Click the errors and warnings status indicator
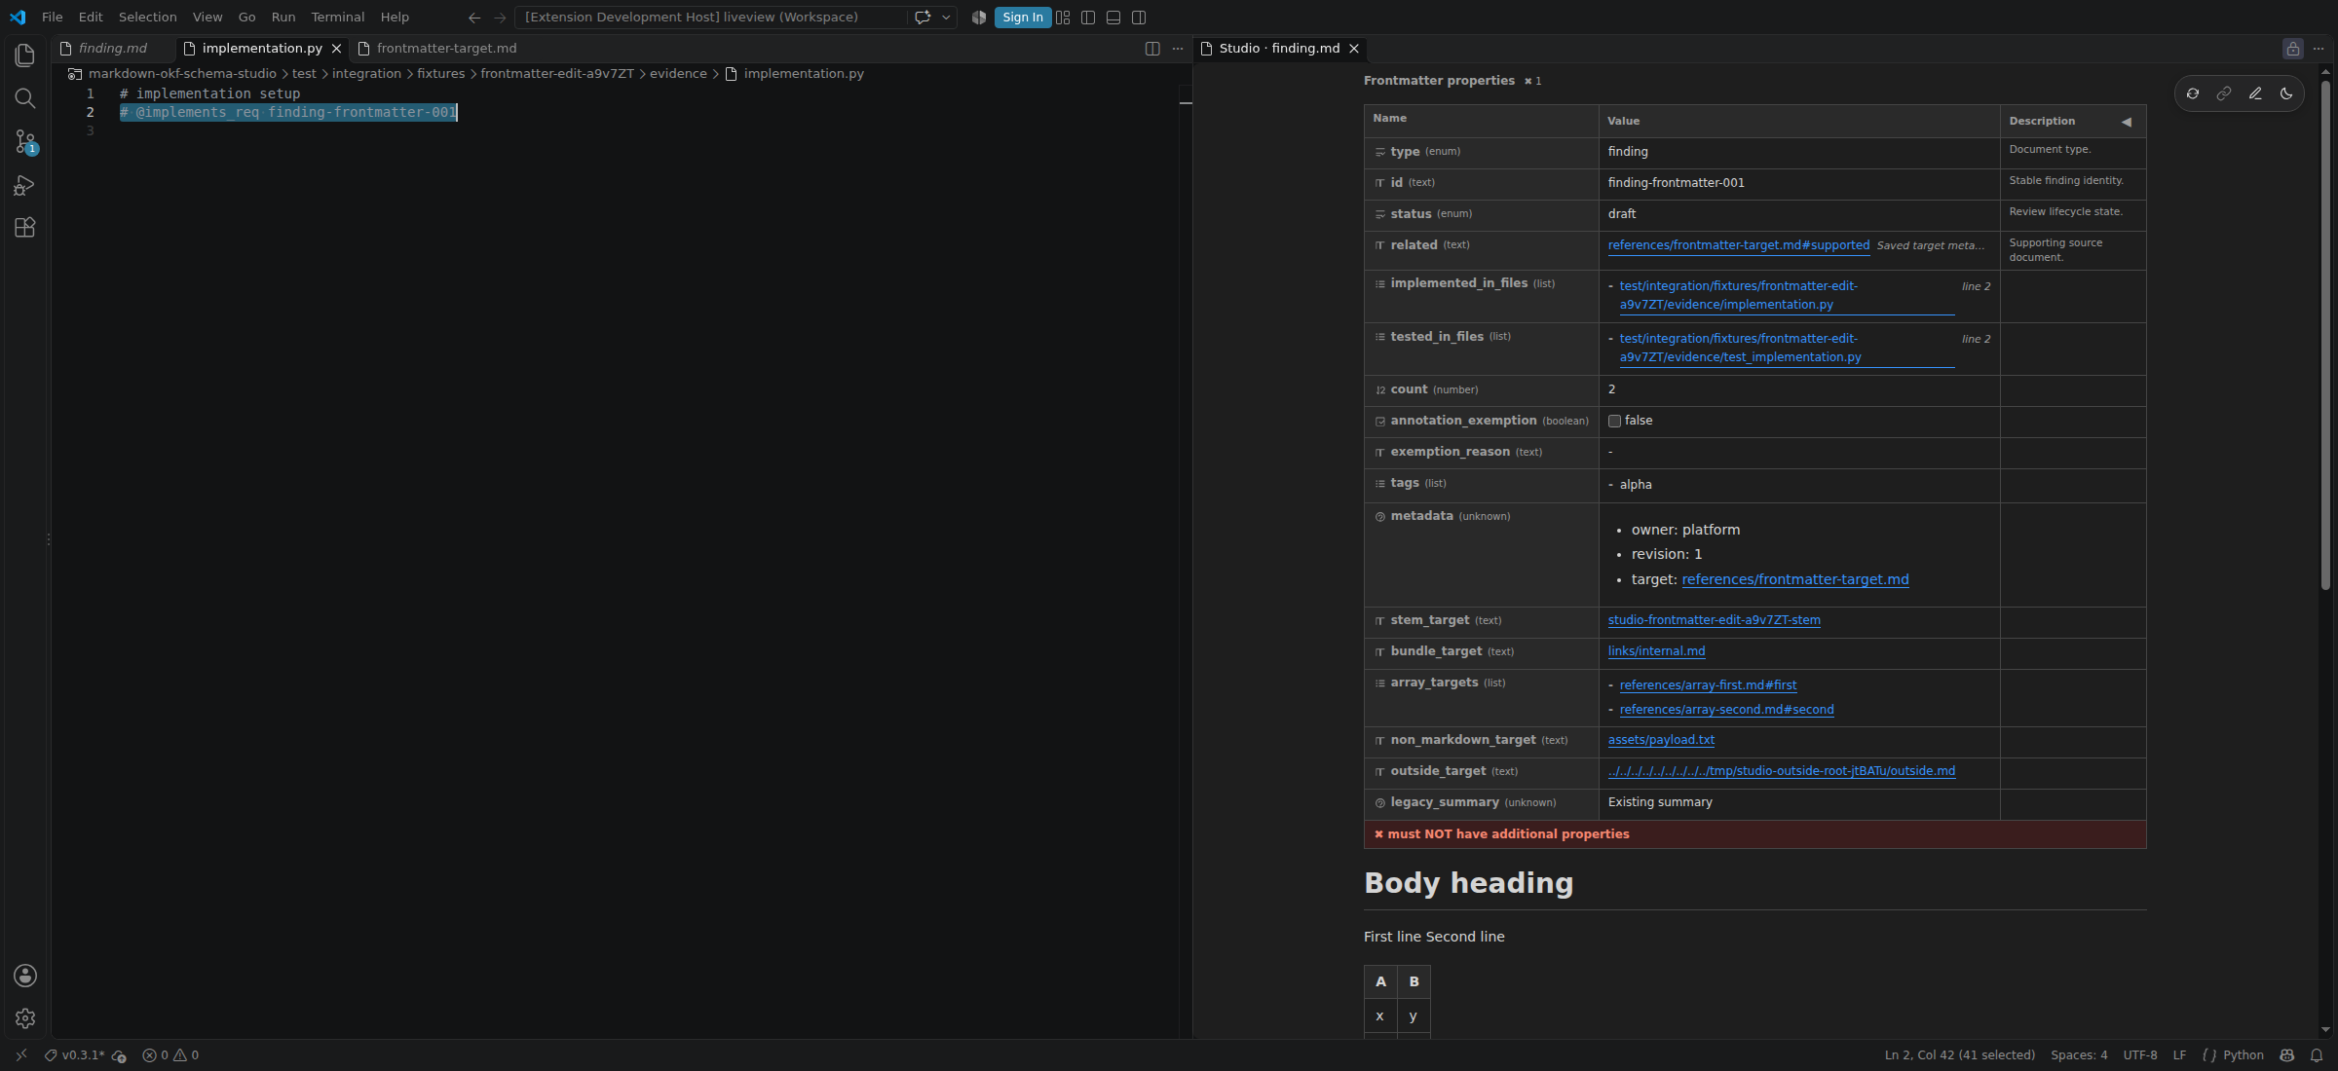 [x=170, y=1055]
